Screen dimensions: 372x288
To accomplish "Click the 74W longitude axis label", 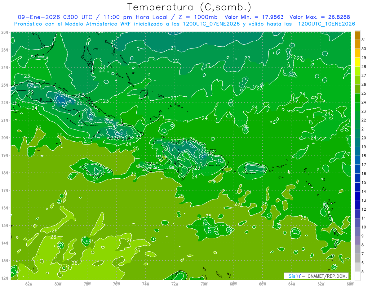I will 146,284.
